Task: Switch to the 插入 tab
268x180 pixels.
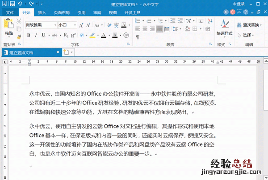Action: [x=42, y=12]
